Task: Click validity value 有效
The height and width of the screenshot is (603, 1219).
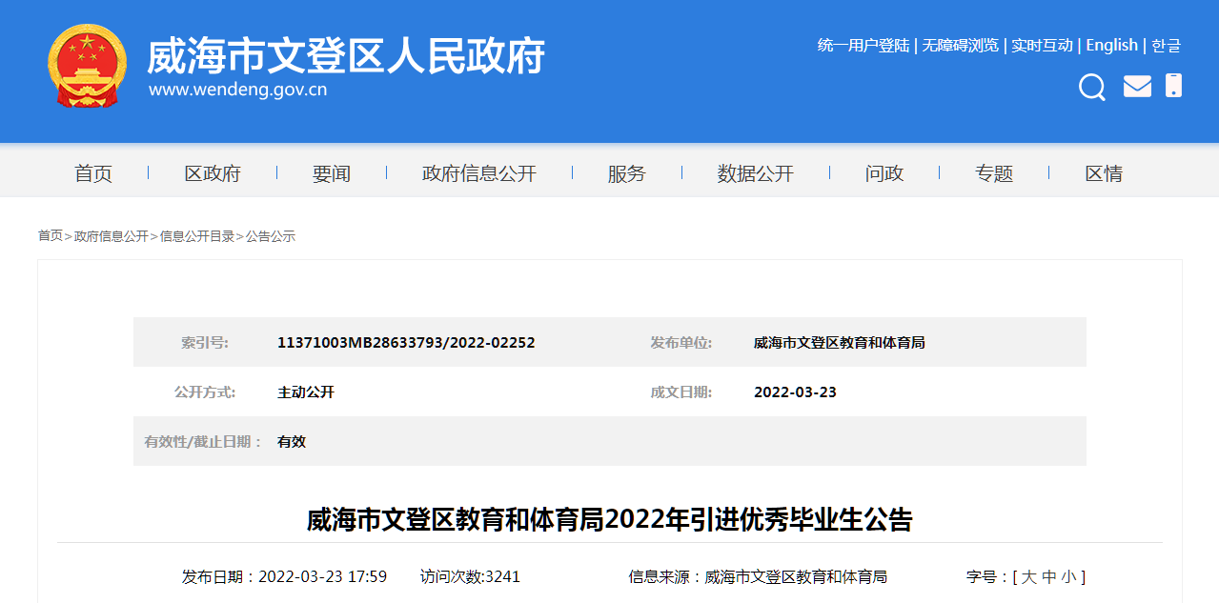Action: (292, 442)
